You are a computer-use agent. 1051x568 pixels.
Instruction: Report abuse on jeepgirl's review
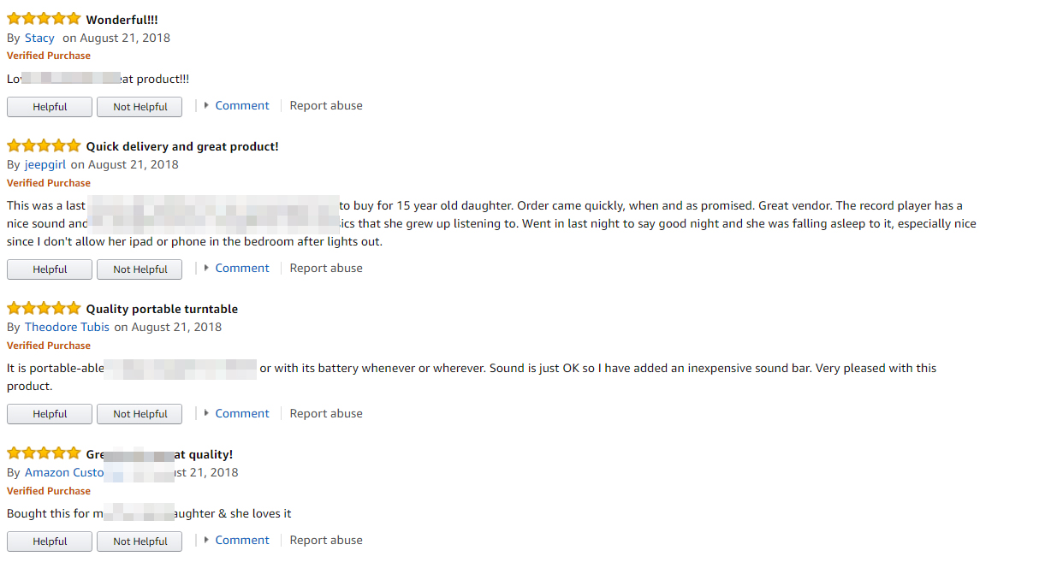[326, 268]
